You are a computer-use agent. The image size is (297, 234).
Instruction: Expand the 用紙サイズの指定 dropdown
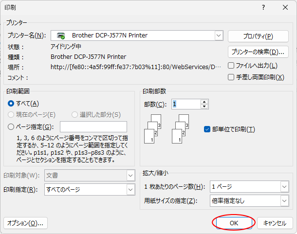coord(284,200)
